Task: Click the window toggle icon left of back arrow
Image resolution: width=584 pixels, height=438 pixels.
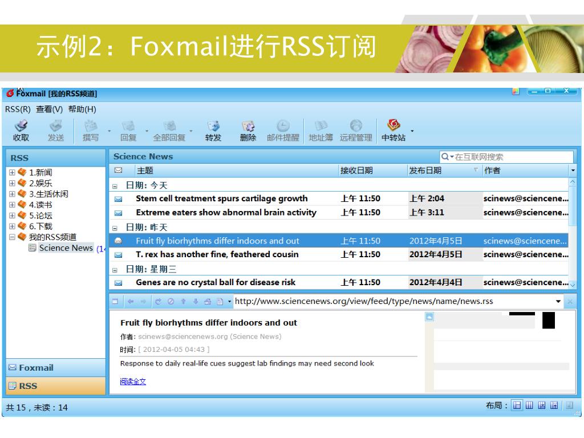Action: (115, 302)
